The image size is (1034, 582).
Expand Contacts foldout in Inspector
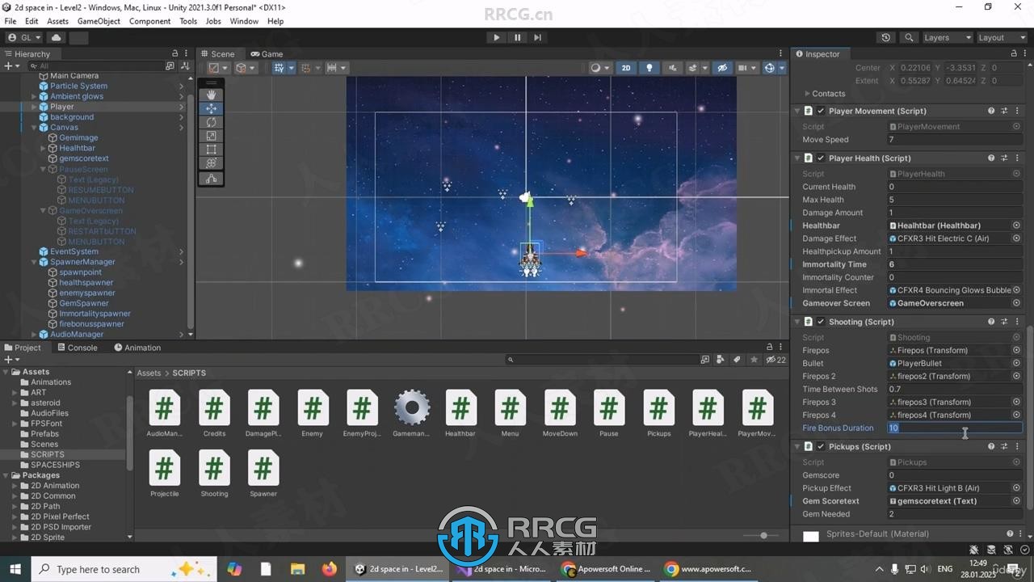click(x=806, y=94)
